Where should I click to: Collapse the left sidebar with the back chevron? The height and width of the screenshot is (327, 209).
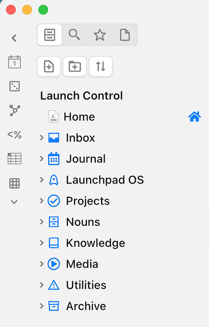(14, 38)
